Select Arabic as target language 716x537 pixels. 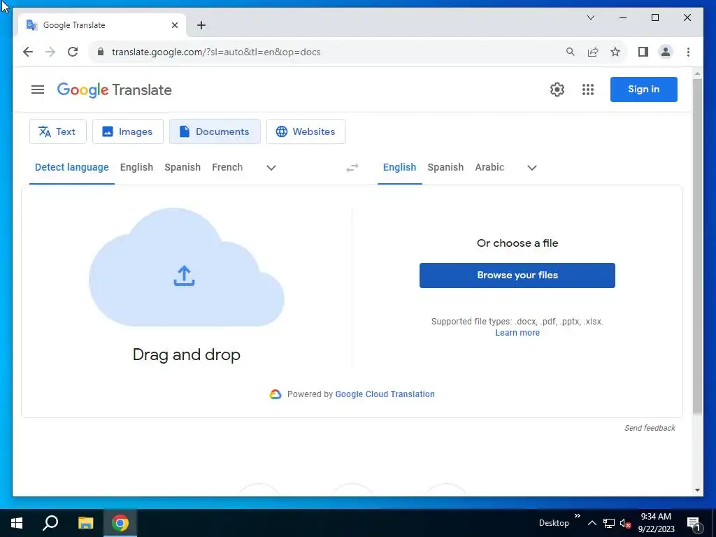[489, 167]
